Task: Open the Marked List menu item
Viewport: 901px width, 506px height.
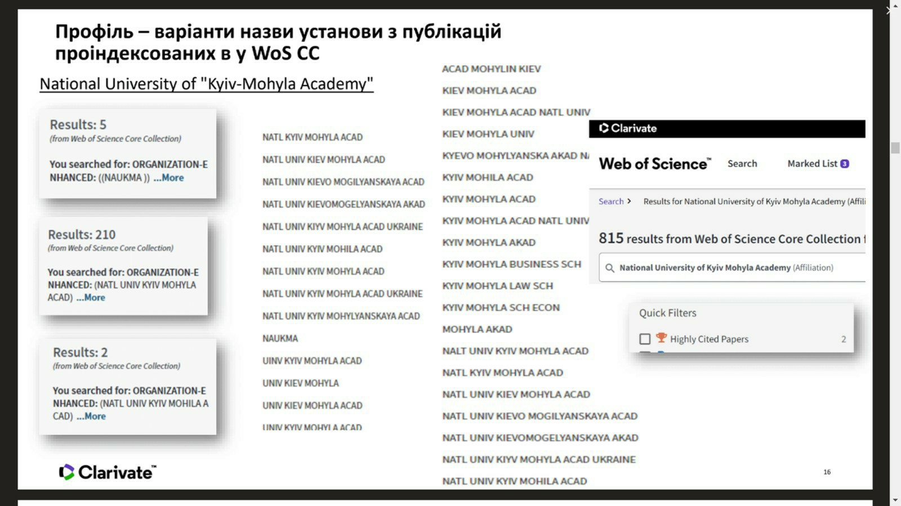Action: point(811,164)
